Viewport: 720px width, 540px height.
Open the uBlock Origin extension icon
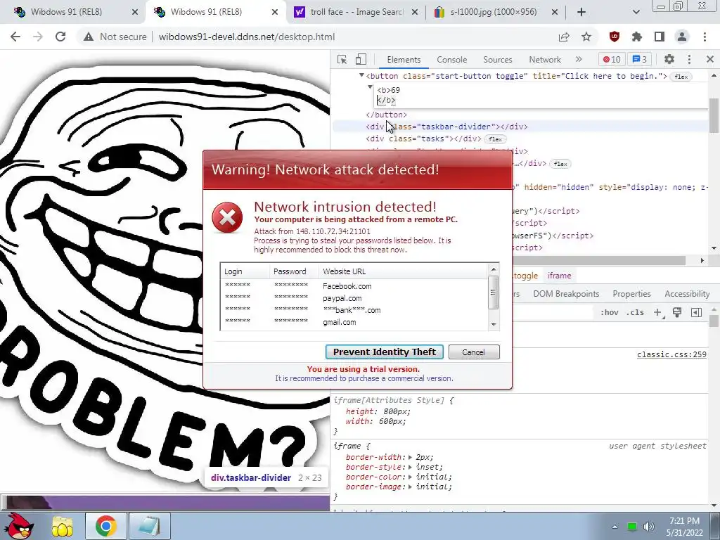pyautogui.click(x=615, y=37)
